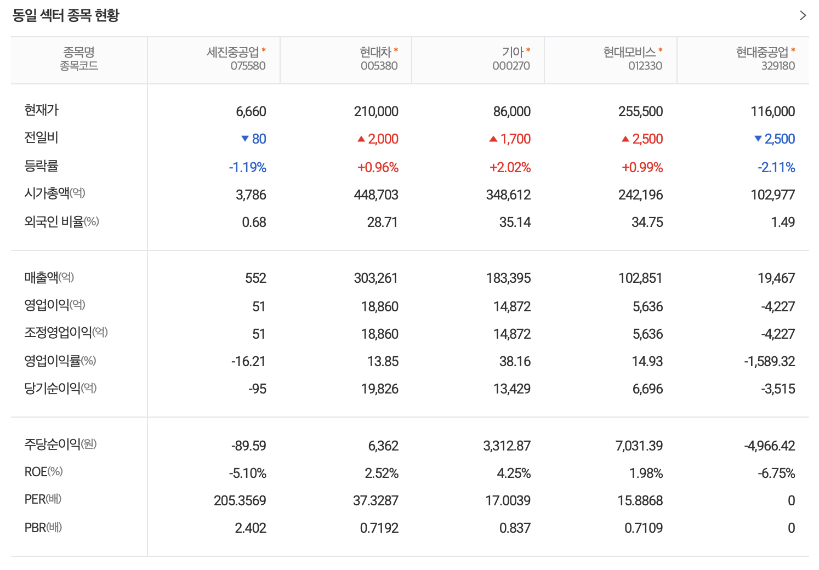Click PBR value 2.402
The height and width of the screenshot is (570, 819).
(x=251, y=528)
